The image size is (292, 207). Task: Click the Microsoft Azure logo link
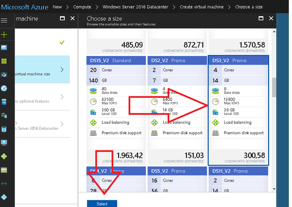(x=25, y=7)
